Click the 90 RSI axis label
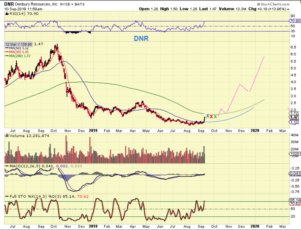Viewport: 301px width, 230px height. coord(293,16)
